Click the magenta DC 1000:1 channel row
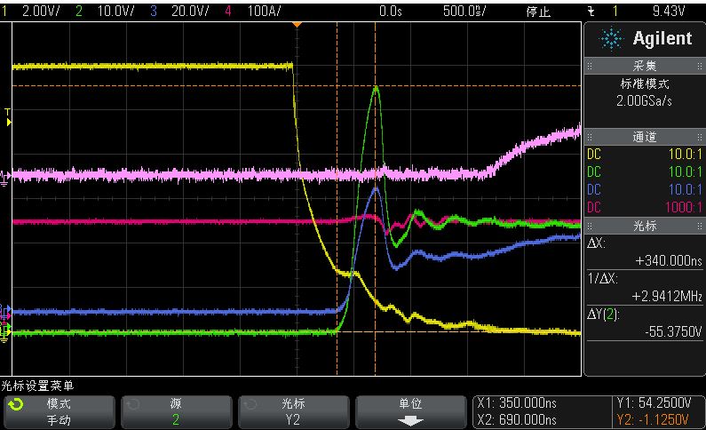The image size is (706, 430). click(x=645, y=207)
